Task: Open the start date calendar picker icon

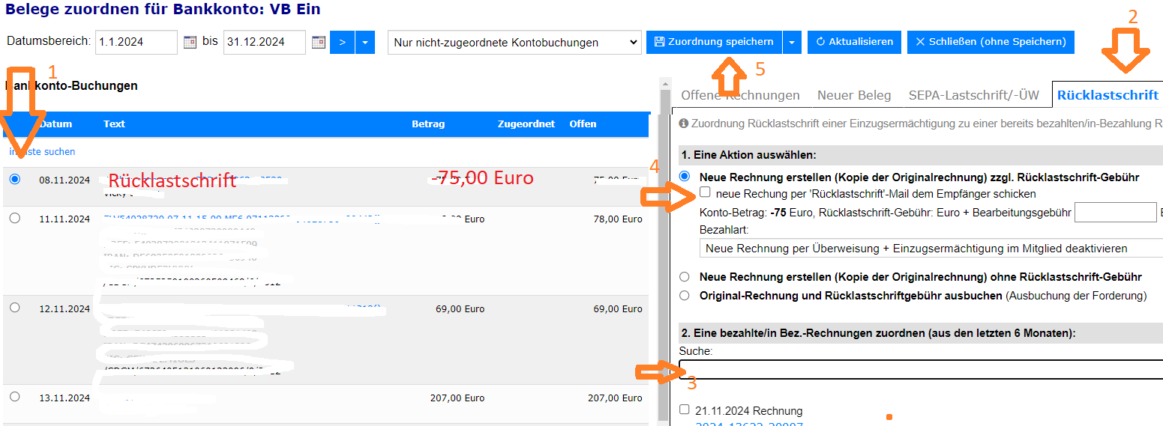Action: [x=190, y=43]
